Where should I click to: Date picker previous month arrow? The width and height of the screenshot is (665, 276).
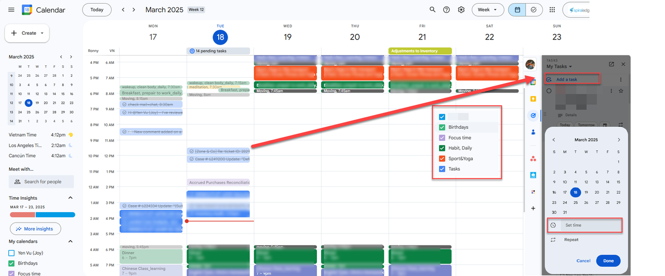pos(554,140)
